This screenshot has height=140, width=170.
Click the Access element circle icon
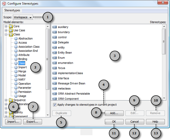pos(16,43)
